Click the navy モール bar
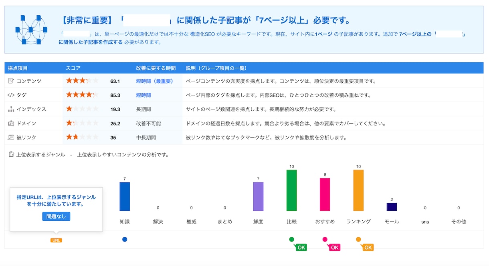This screenshot has width=489, height=266. coord(392,207)
